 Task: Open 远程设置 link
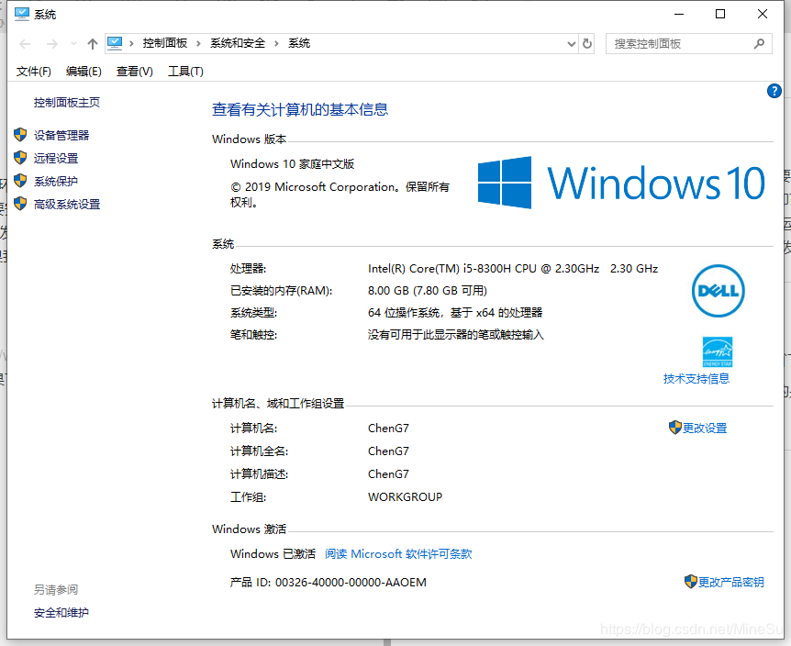tap(55, 159)
